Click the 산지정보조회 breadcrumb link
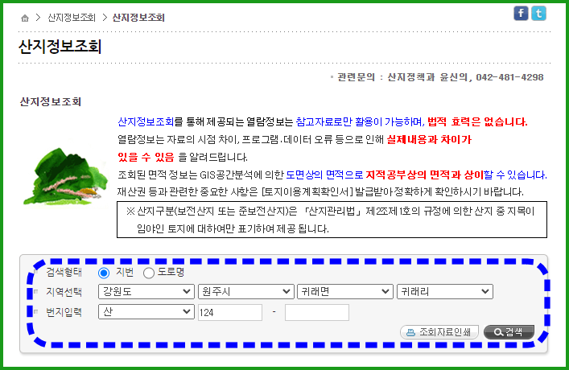 tap(72, 18)
